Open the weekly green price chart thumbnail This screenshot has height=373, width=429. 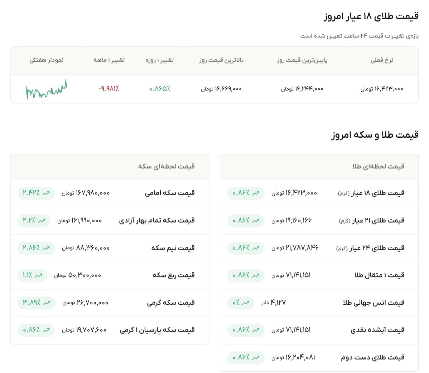point(46,89)
